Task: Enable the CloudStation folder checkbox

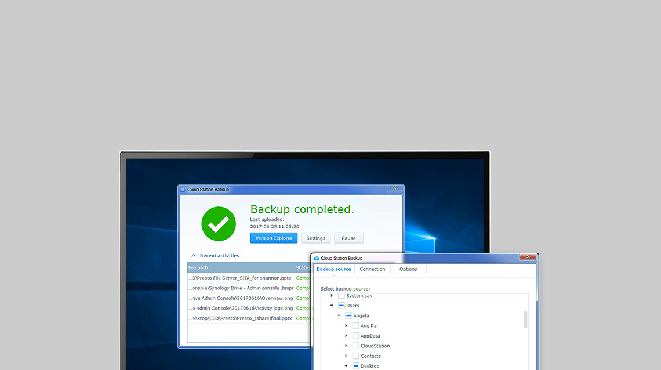Action: [x=356, y=346]
